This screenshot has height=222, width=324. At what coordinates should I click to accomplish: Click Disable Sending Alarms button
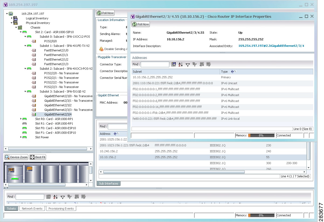click(x=113, y=49)
